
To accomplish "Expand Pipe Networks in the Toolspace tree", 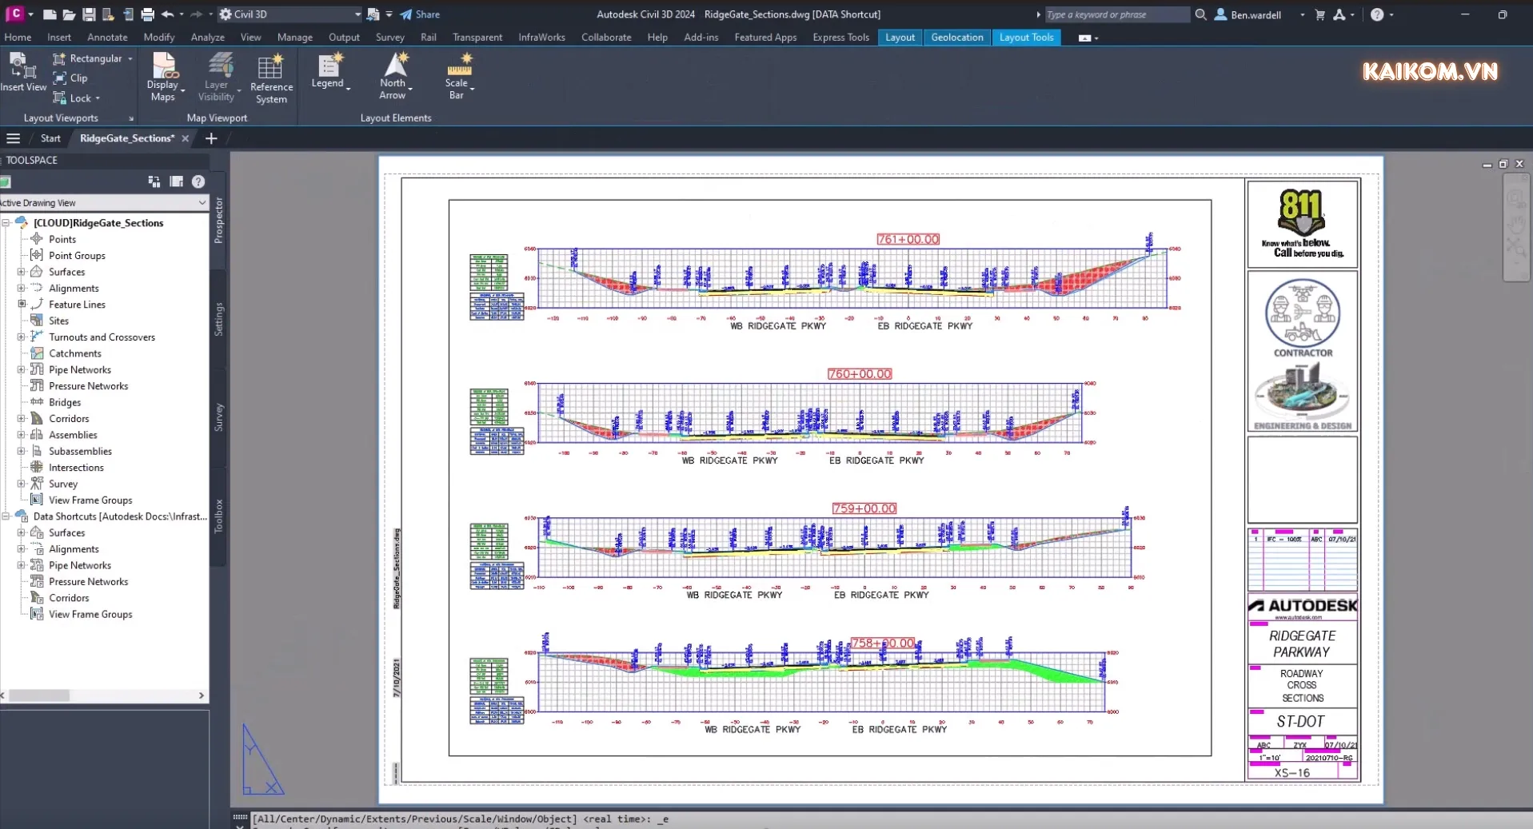I will pos(22,369).
